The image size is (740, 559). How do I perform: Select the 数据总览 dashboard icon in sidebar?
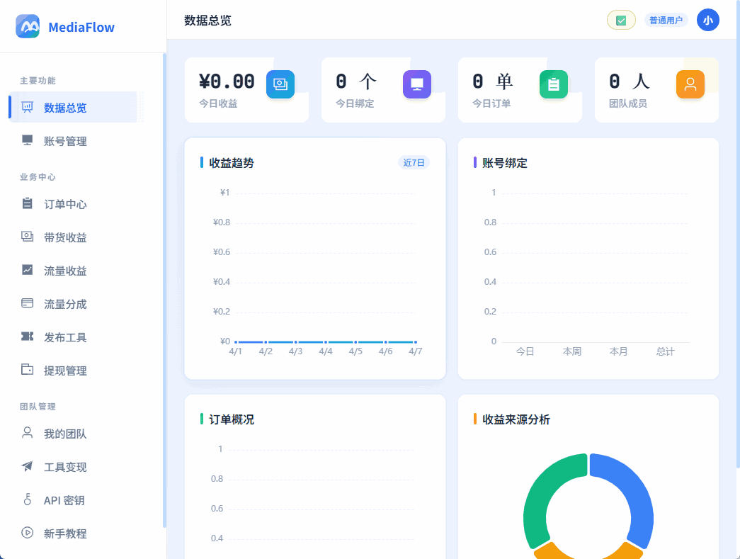27,107
